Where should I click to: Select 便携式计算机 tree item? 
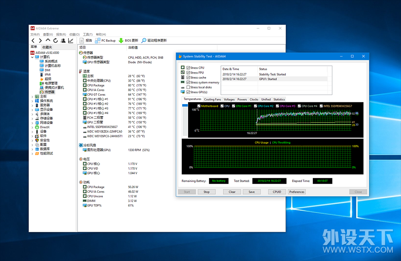pos(52,87)
